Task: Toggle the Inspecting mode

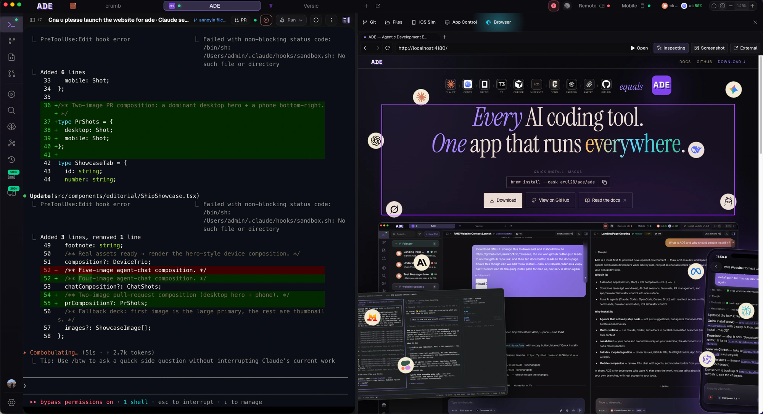Action: tap(671, 48)
